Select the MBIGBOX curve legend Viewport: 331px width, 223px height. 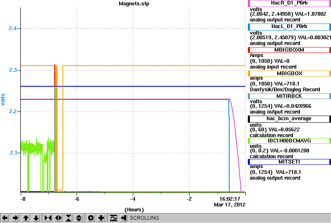(289, 74)
